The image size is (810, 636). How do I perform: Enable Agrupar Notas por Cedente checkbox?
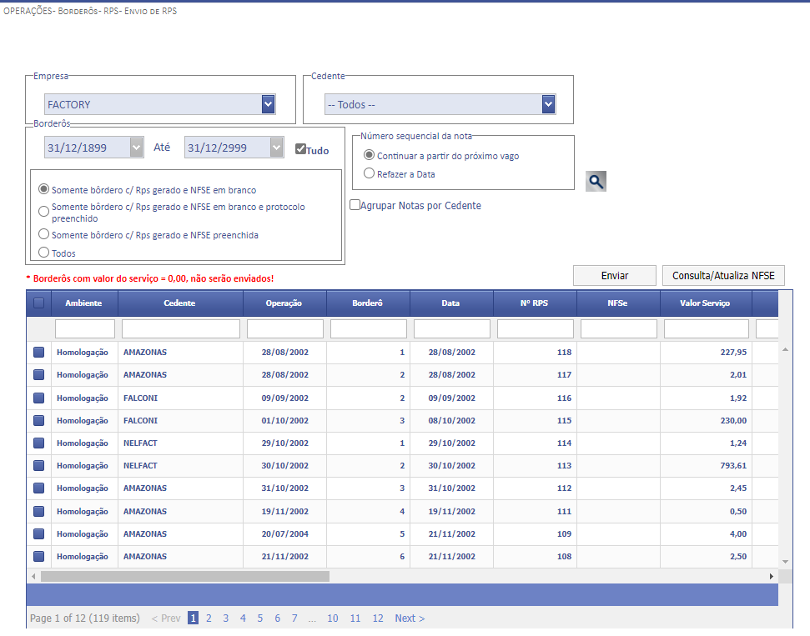[x=355, y=205]
